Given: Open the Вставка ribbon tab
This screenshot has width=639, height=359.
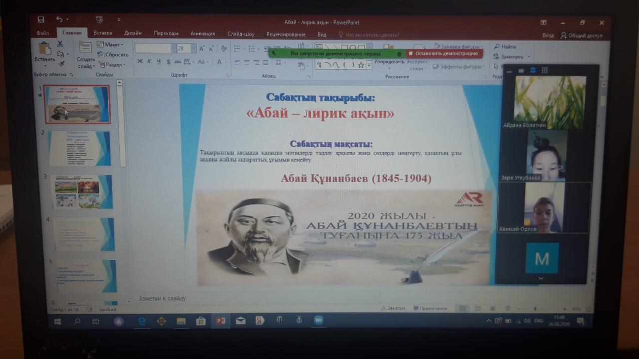Looking at the screenshot, I should [x=102, y=34].
